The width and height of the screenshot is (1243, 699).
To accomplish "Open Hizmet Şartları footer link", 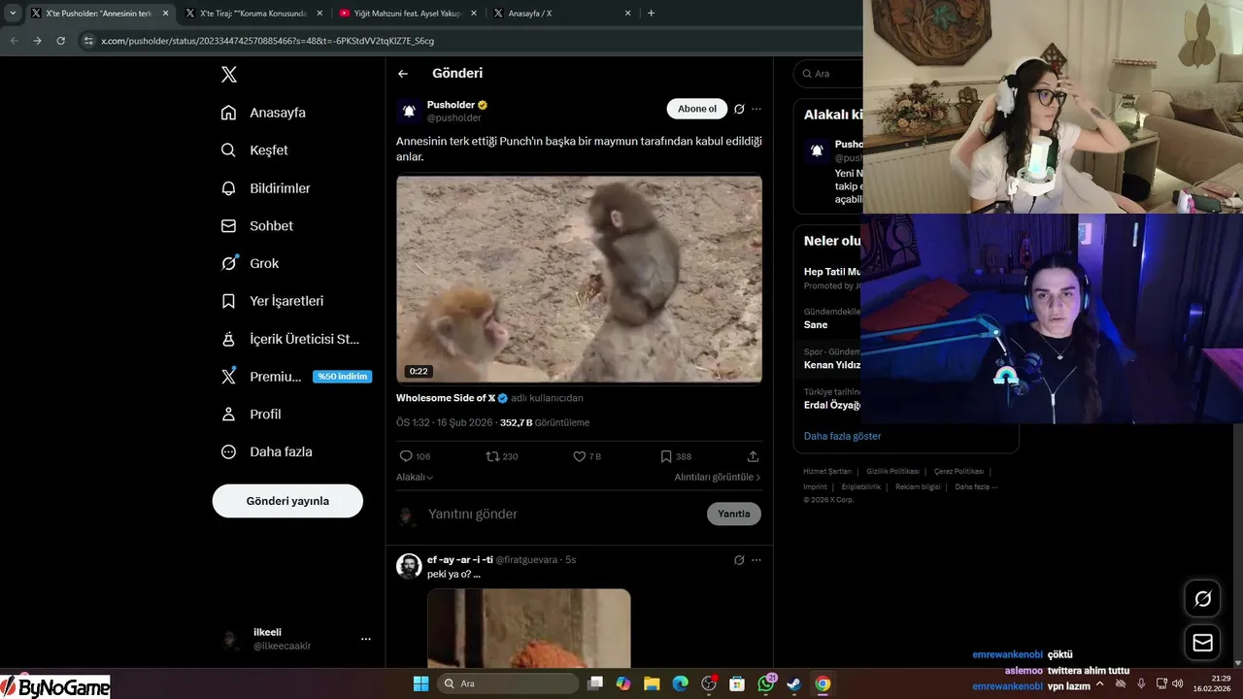I will click(828, 471).
